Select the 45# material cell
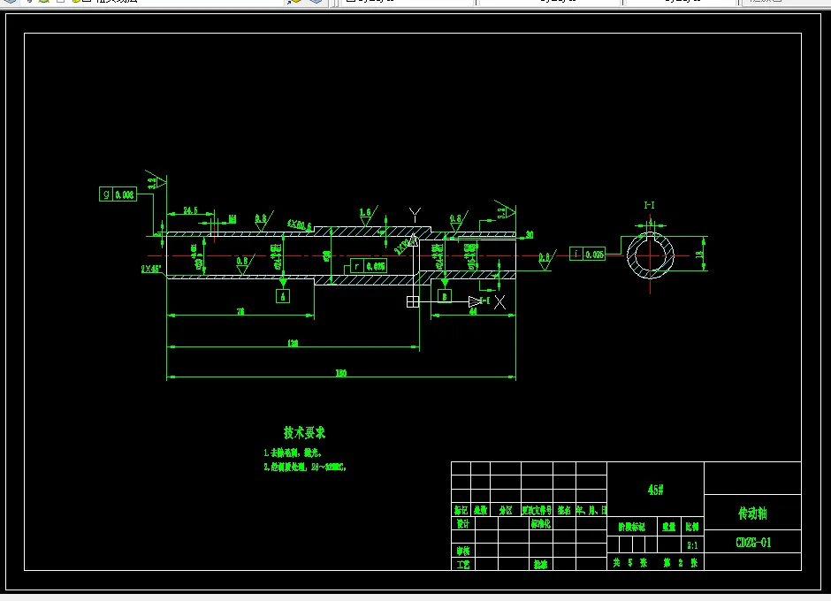The image size is (831, 601). (x=656, y=490)
